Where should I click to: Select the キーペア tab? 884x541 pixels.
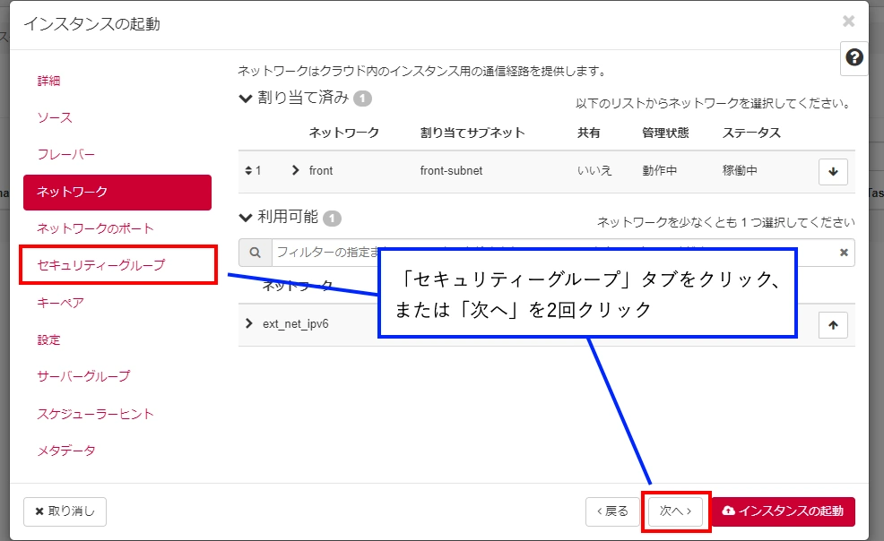coord(60,303)
